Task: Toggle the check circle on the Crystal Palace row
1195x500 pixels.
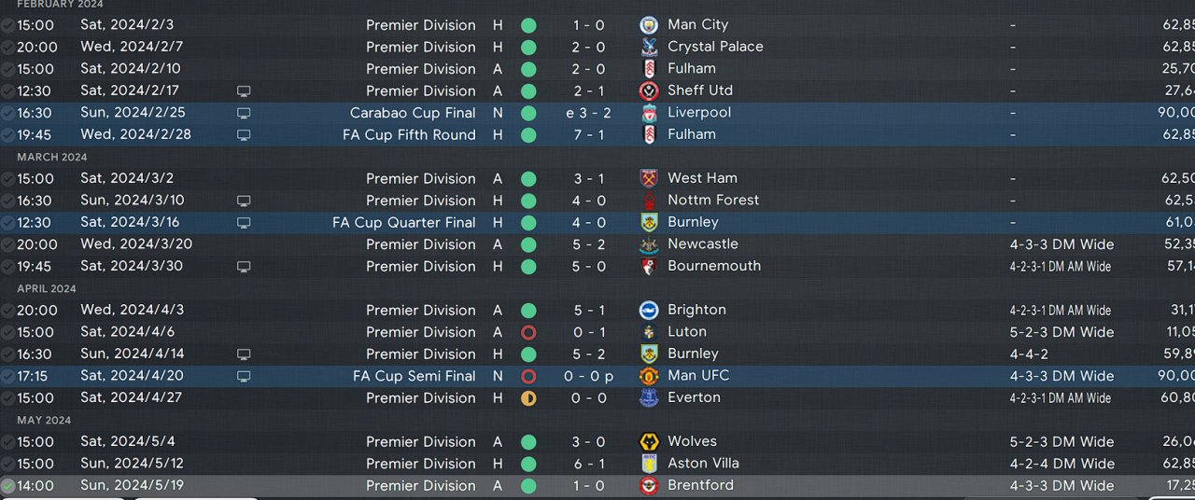Action: coord(7,48)
